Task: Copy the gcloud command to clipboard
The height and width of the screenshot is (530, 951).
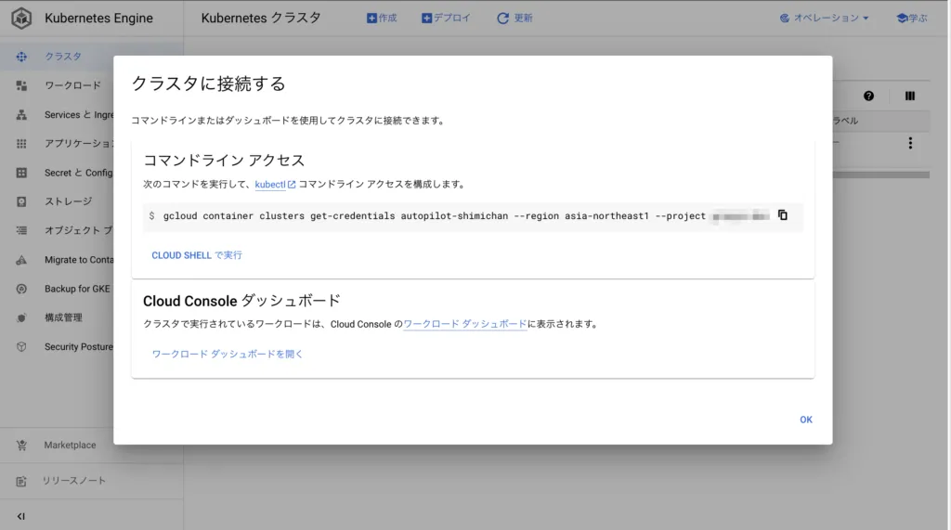Action: point(782,215)
